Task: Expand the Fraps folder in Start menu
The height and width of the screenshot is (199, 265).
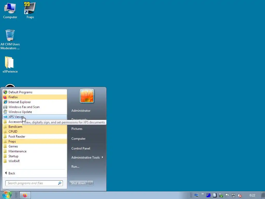Action: pyautogui.click(x=35, y=141)
